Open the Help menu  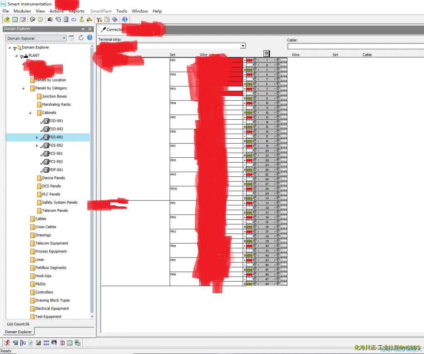coord(157,11)
